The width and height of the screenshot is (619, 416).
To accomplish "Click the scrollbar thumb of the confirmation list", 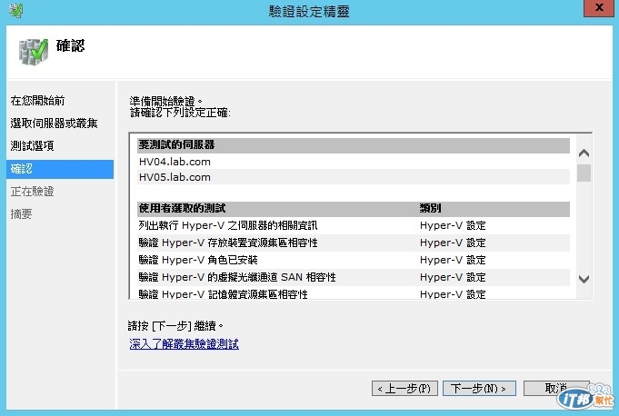I will click(584, 173).
